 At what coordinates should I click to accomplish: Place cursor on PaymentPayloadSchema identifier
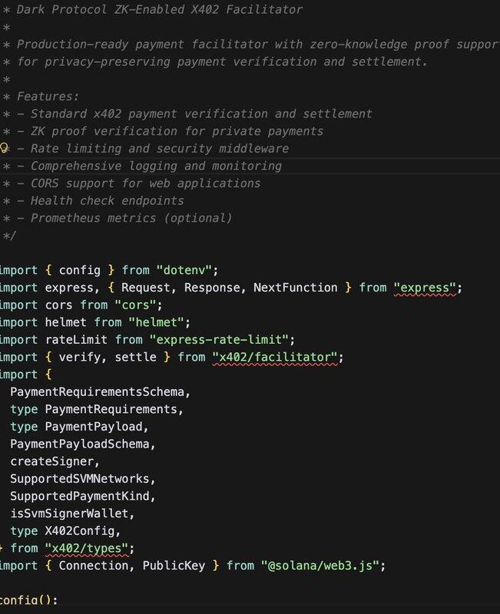(x=82, y=444)
